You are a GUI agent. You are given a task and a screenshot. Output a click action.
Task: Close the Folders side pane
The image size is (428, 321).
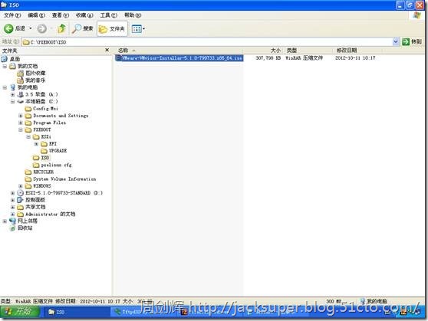point(107,50)
